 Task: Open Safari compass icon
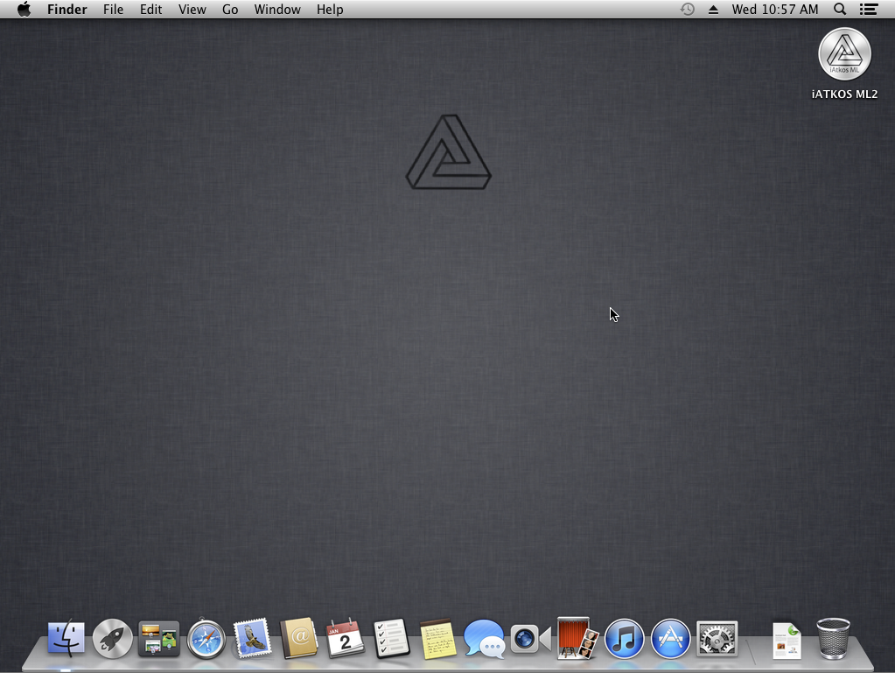[206, 639]
